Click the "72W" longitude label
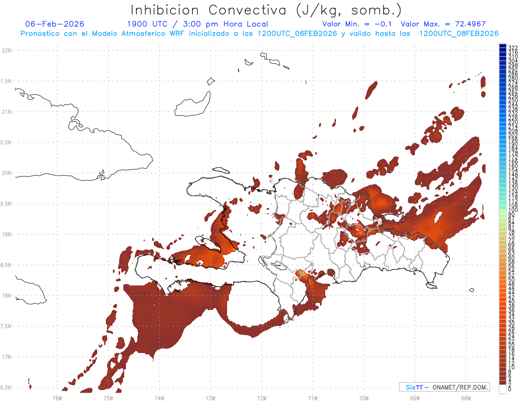Image resolution: width=523 pixels, height=404 pixels. (261, 398)
